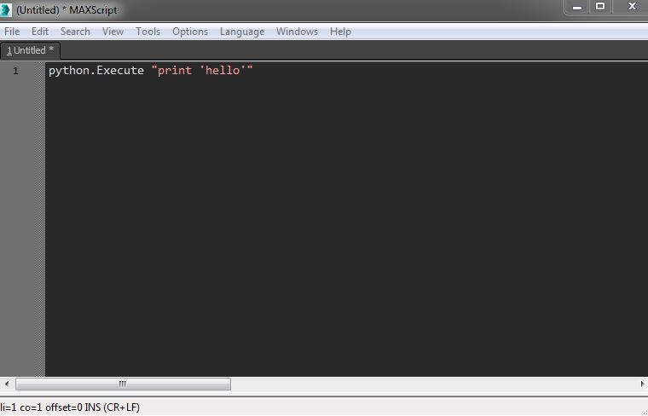The image size is (648, 416).
Task: Click the status bar text 'li=1 co=1 offset=0 INS (CR+LF)'
Action: point(70,407)
